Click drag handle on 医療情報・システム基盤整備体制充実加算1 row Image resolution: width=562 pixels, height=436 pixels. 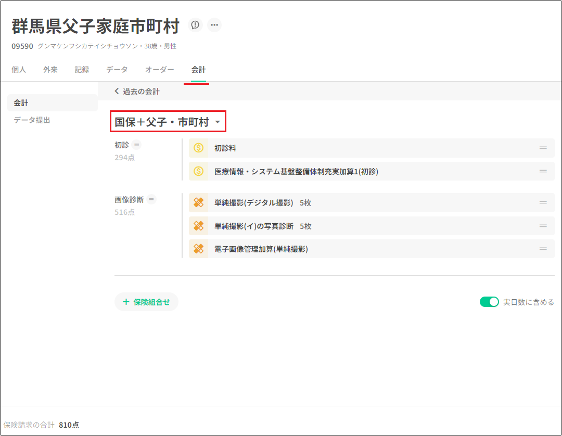[x=543, y=171]
